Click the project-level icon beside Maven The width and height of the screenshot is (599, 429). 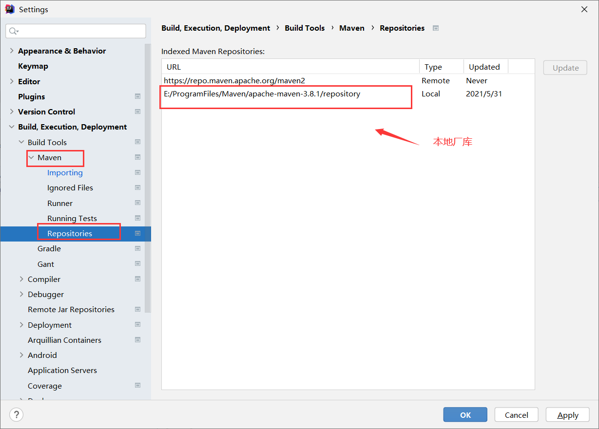point(137,157)
